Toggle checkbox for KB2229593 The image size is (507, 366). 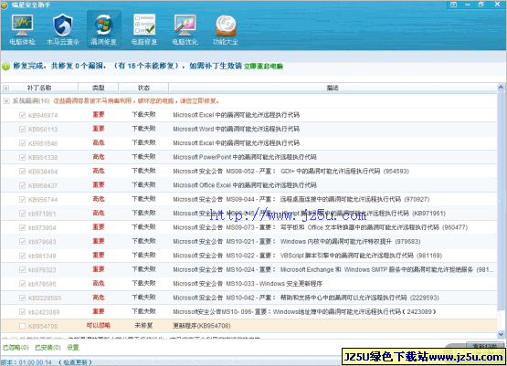(22, 298)
